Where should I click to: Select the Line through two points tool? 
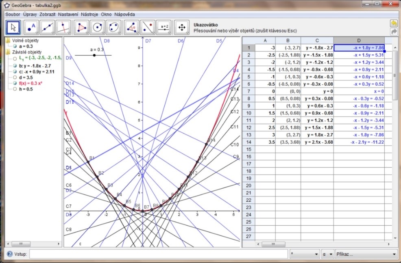click(x=48, y=27)
